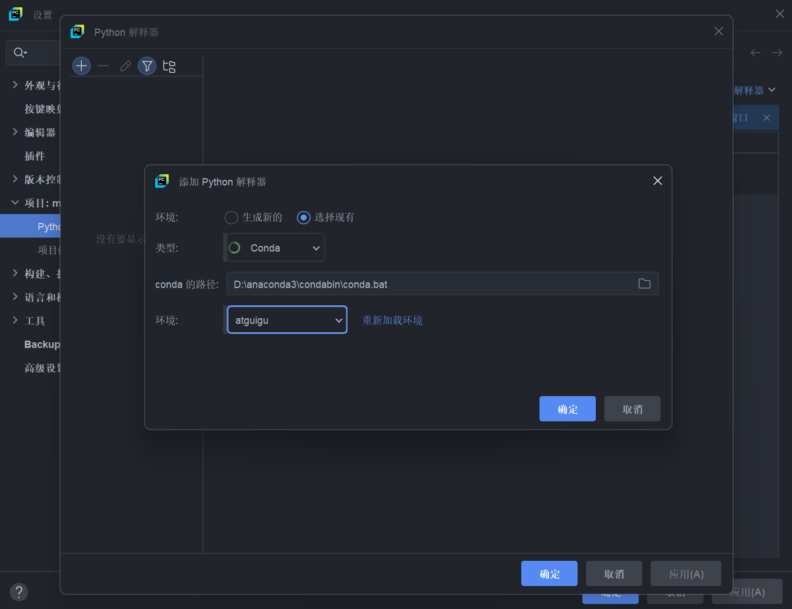Expand the 外观与行为 settings category arrow

click(x=15, y=85)
